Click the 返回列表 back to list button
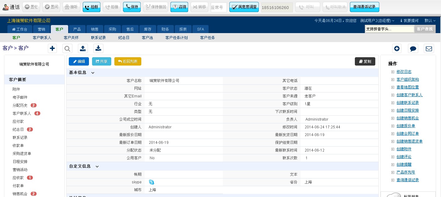This screenshot has height=197, width=441. pyautogui.click(x=128, y=62)
